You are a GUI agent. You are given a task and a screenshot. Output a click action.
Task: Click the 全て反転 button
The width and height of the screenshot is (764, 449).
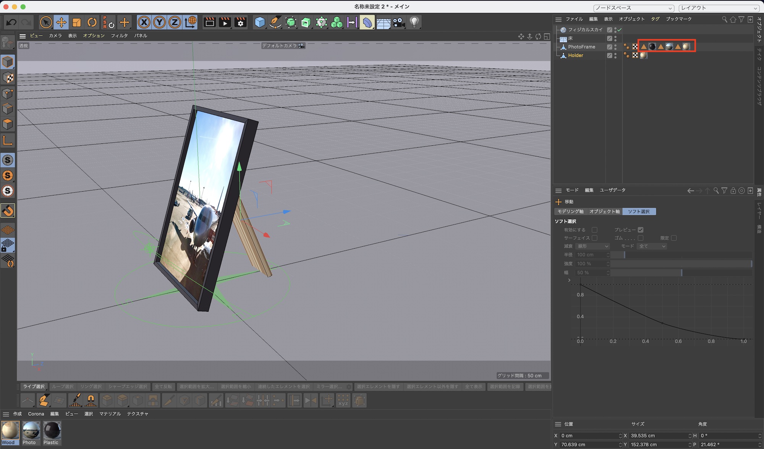point(163,387)
